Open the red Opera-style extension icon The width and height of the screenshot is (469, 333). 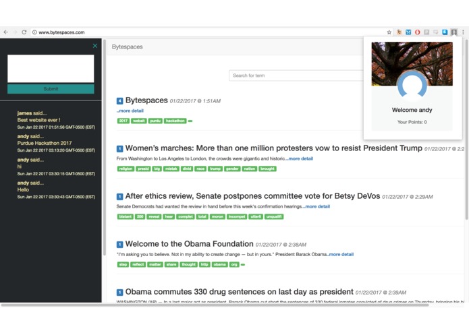[x=417, y=32]
